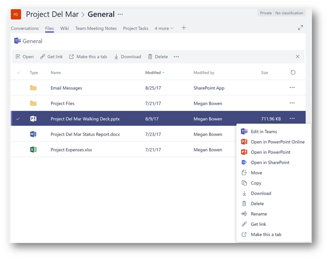Click the Email Messages folder icon
The width and height of the screenshot is (329, 260).
tap(33, 88)
